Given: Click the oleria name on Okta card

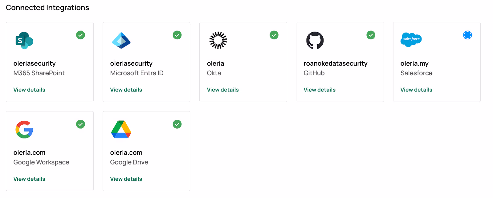Looking at the screenshot, I should (216, 64).
